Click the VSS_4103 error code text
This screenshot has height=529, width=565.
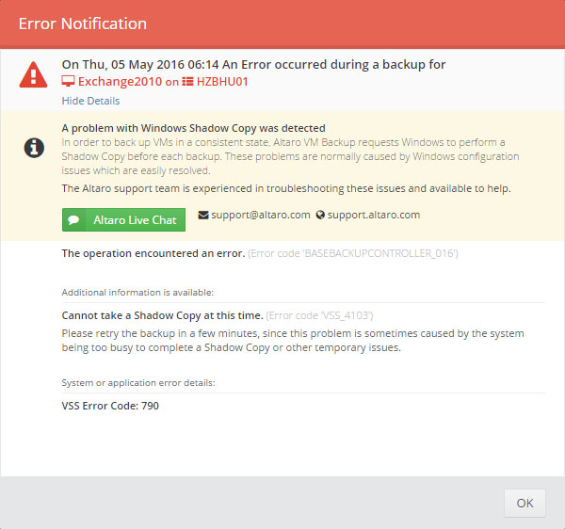click(x=319, y=316)
